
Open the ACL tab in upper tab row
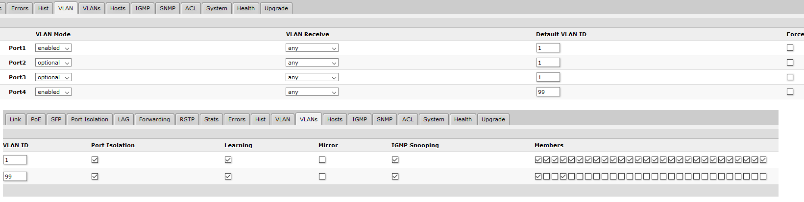[x=191, y=8]
